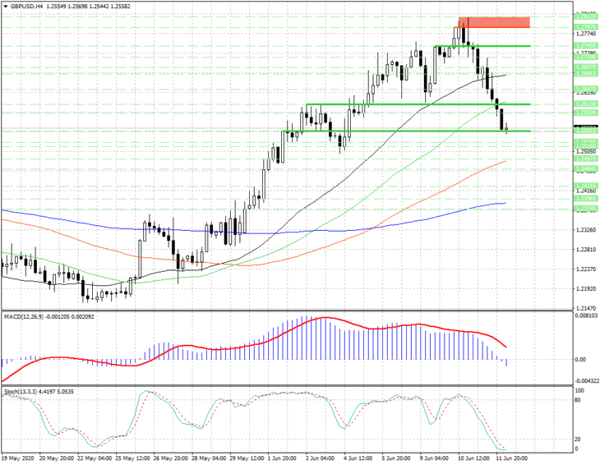Click the 1.27870 green price label
The width and height of the screenshot is (600, 465).
[585, 27]
